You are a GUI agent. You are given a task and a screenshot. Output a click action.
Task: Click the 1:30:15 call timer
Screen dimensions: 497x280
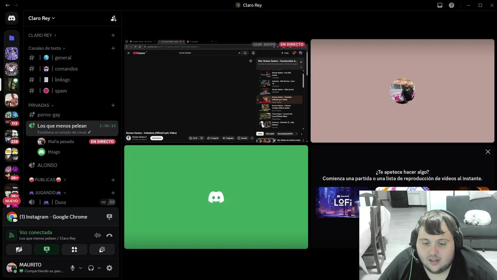coord(108,126)
